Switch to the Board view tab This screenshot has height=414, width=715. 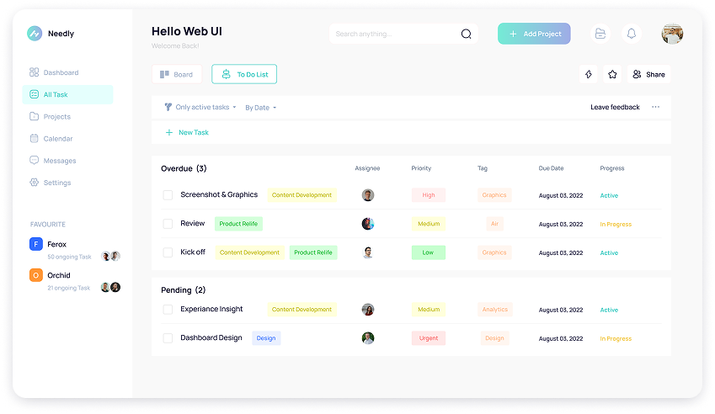pos(177,74)
